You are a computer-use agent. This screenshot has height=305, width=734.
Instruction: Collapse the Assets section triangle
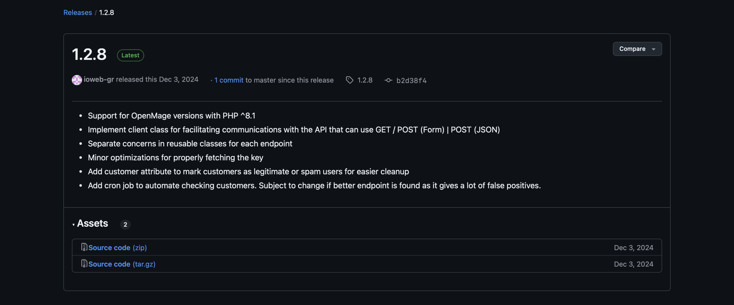pos(74,225)
